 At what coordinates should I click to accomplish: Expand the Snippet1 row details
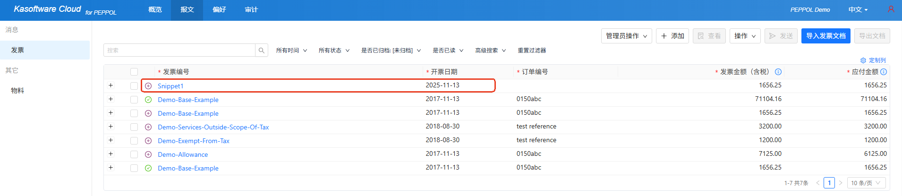[111, 85]
